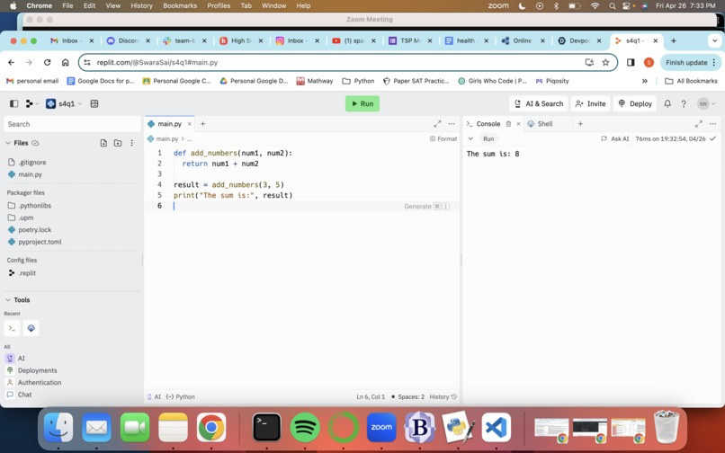Open the help question mark icon
This screenshot has height=453, width=725.
point(684,103)
